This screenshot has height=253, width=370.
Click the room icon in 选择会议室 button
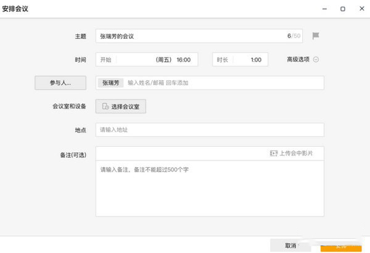click(105, 107)
